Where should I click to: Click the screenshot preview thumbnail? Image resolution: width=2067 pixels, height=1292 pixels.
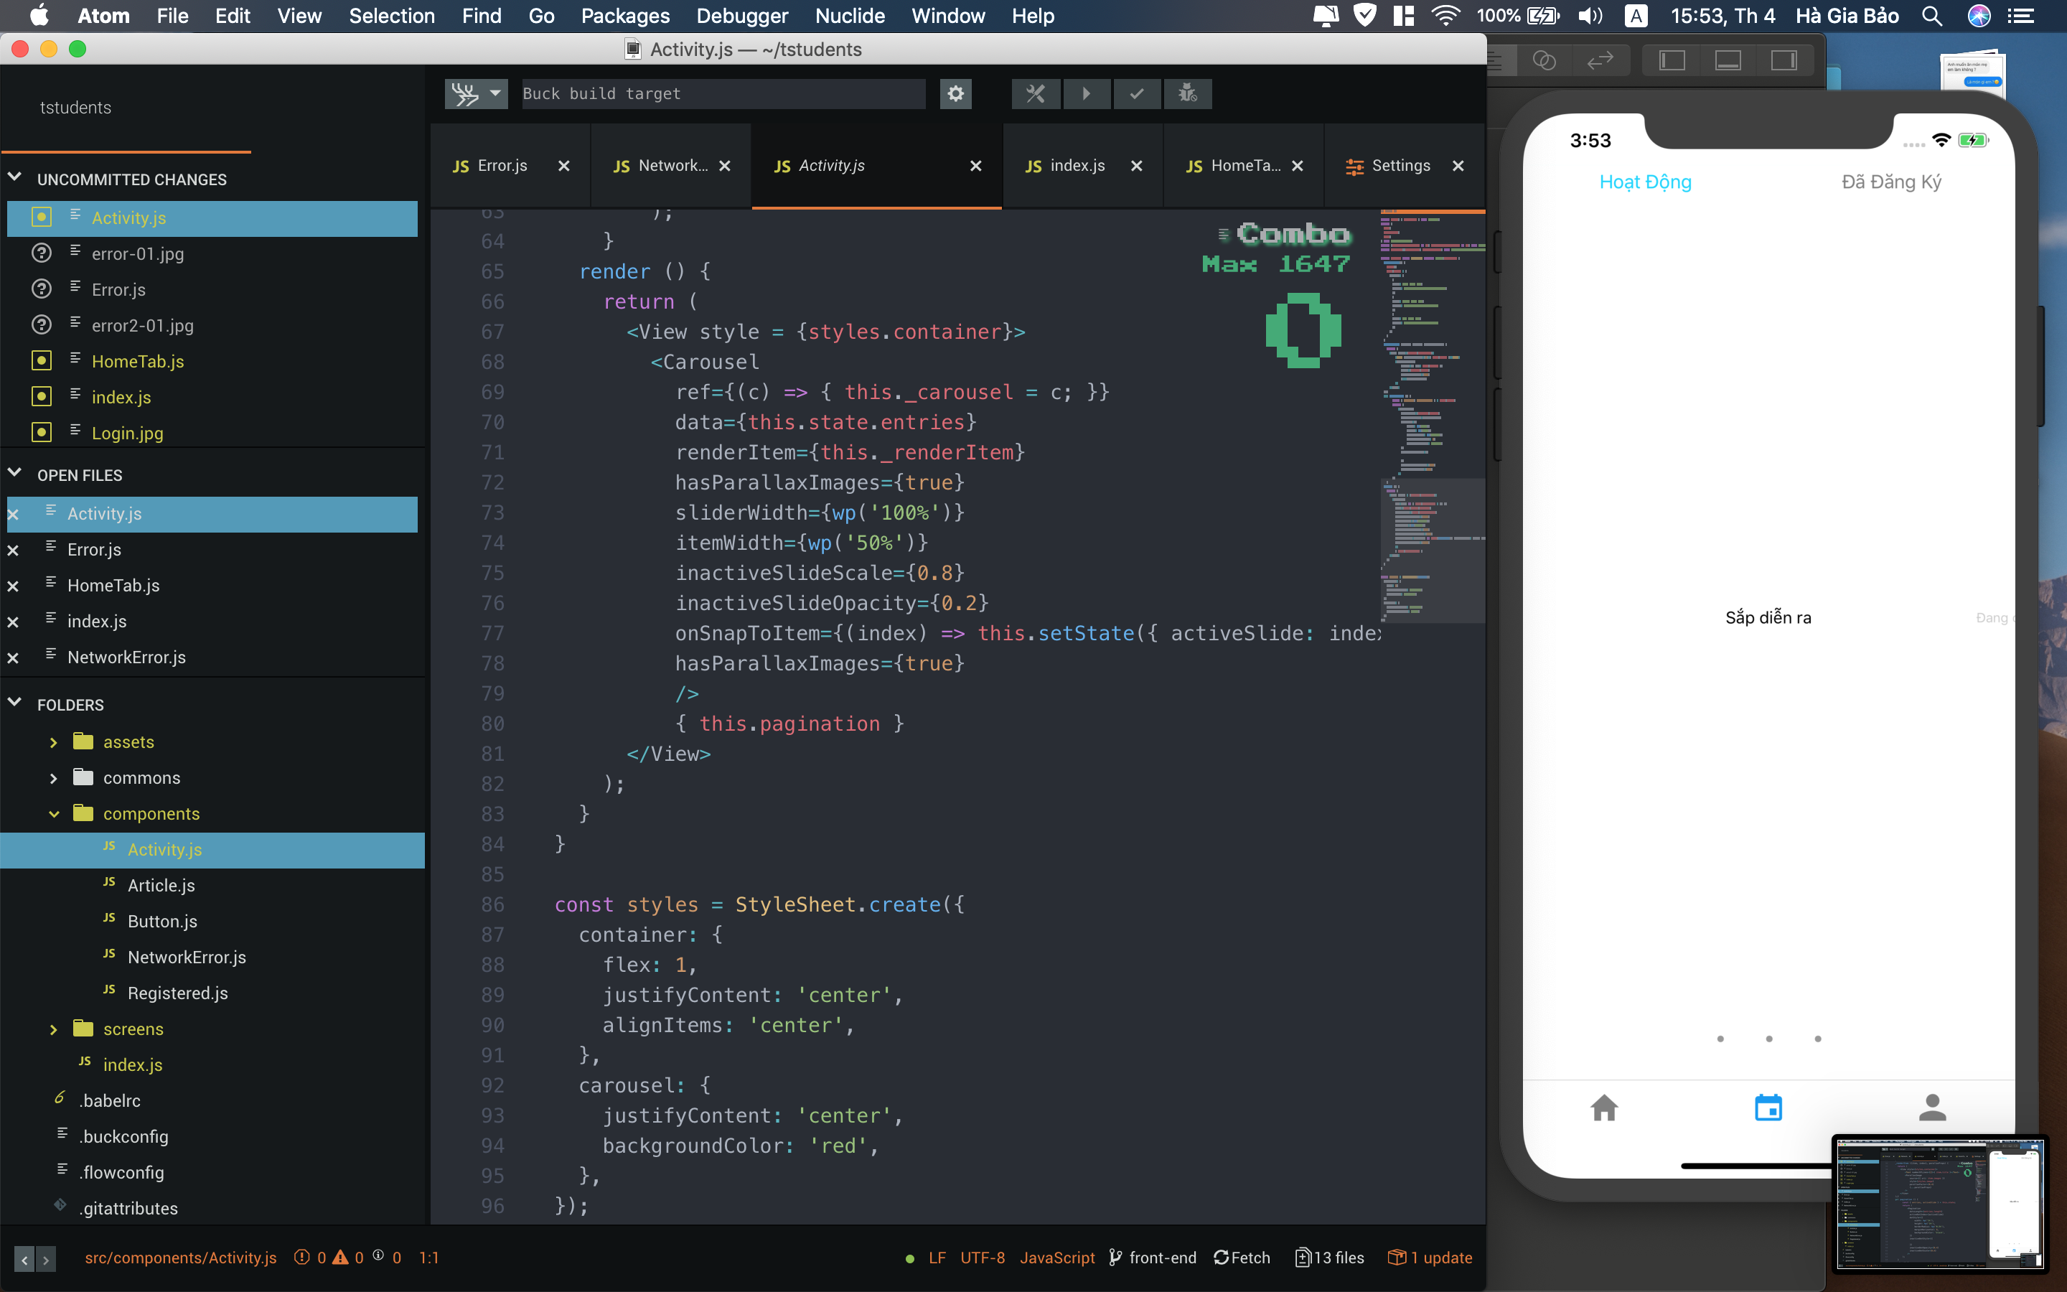click(x=1941, y=1203)
